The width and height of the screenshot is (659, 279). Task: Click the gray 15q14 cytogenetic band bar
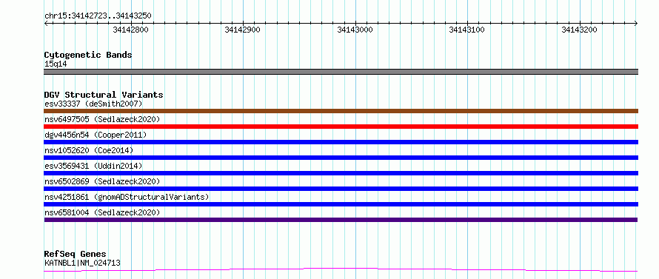pyautogui.click(x=341, y=72)
